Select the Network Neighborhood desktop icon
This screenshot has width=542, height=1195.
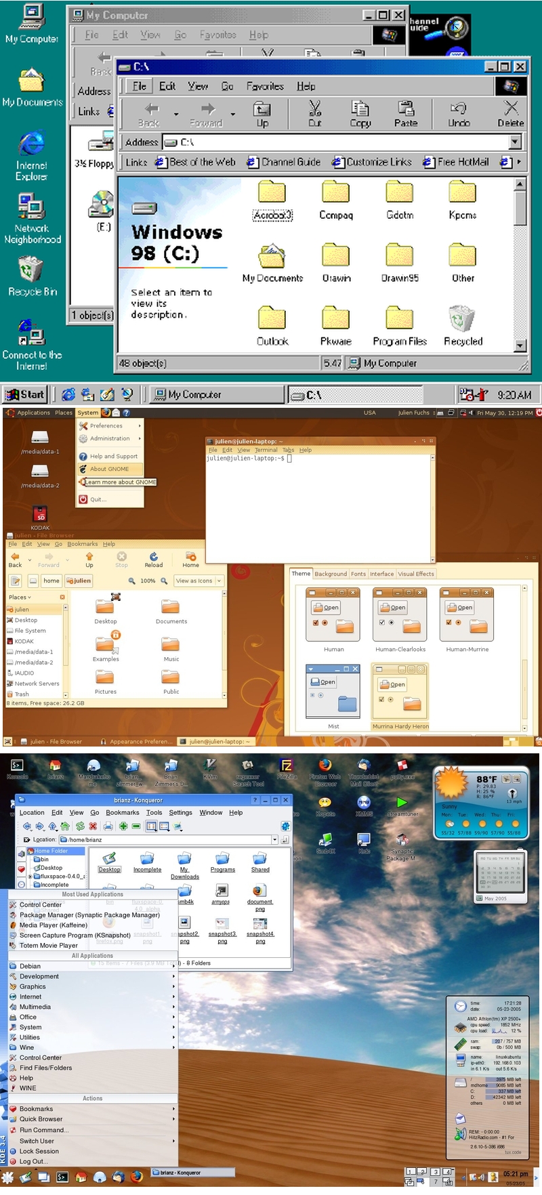(32, 219)
